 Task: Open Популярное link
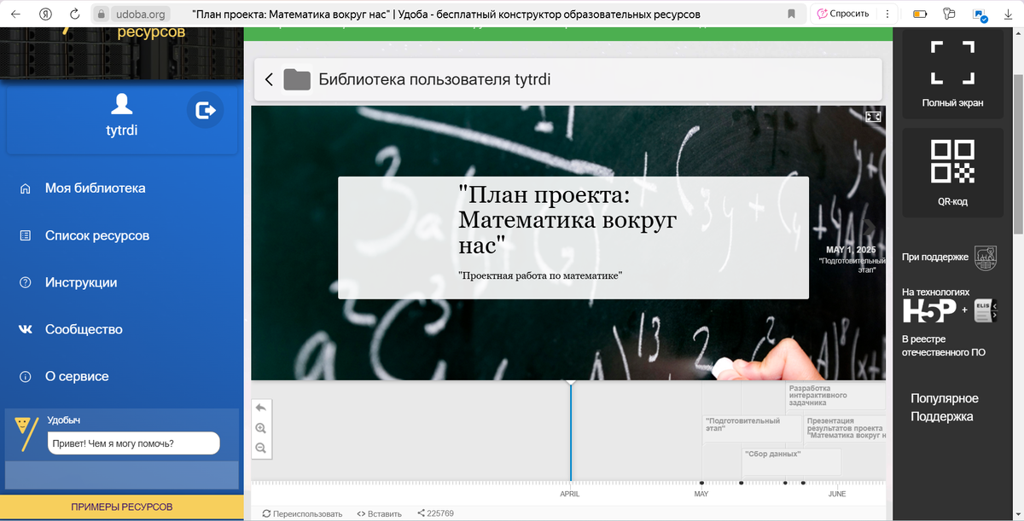944,398
